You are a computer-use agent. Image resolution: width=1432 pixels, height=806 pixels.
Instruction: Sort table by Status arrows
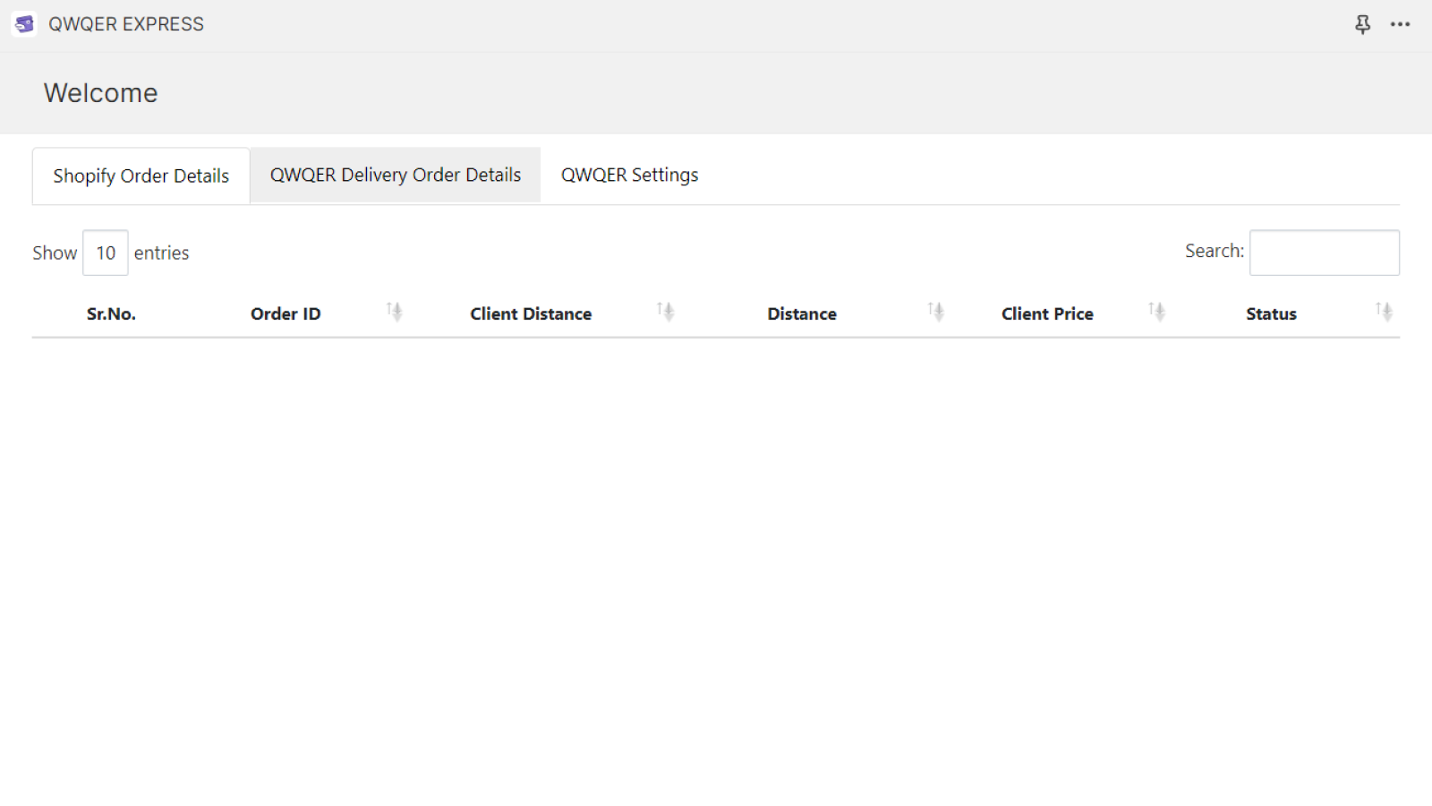1385,312
